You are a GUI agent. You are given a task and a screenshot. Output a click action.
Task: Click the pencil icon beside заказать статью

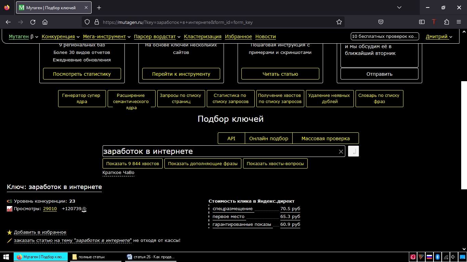(10, 241)
